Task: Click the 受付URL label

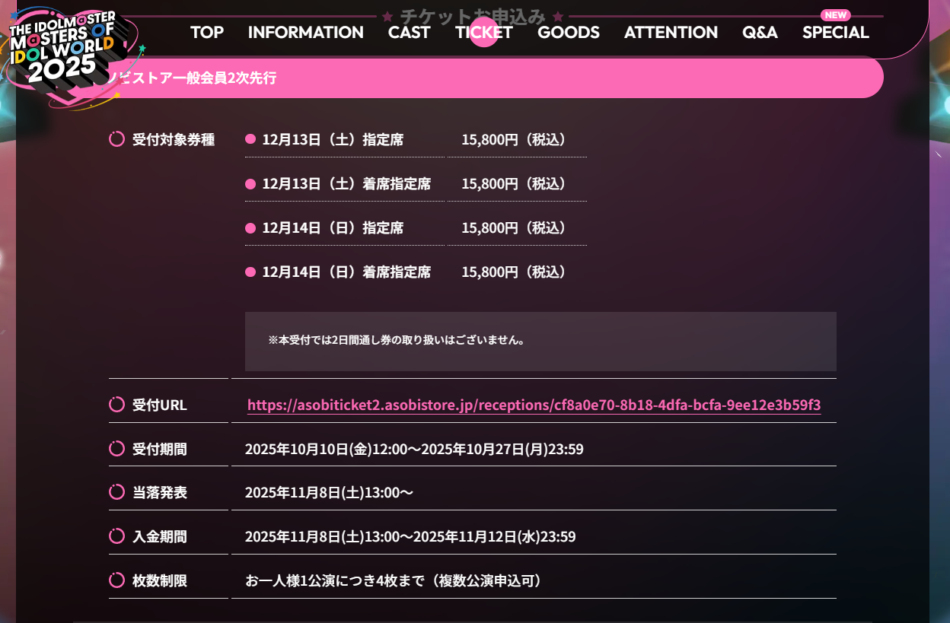Action: pos(160,405)
